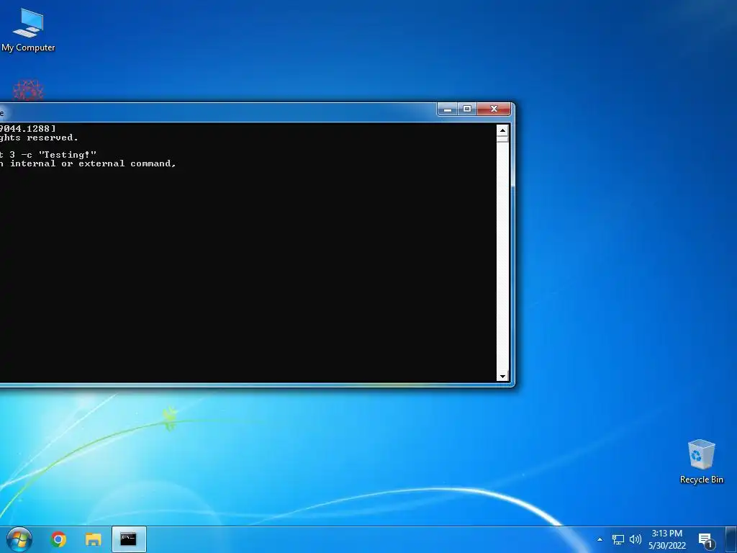
Task: Minimize the Command Prompt window
Action: (448, 109)
